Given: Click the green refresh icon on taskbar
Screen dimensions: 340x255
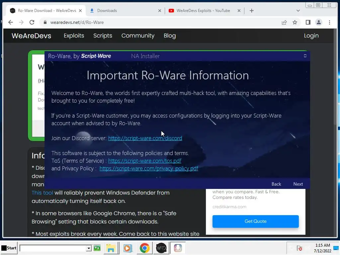Looking at the screenshot, I should coord(97,248).
